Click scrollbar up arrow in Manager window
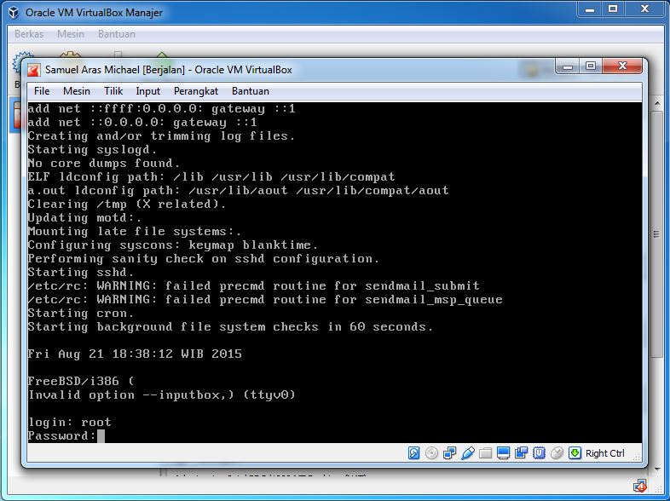Image resolution: width=670 pixels, height=501 pixels. pyautogui.click(x=656, y=103)
